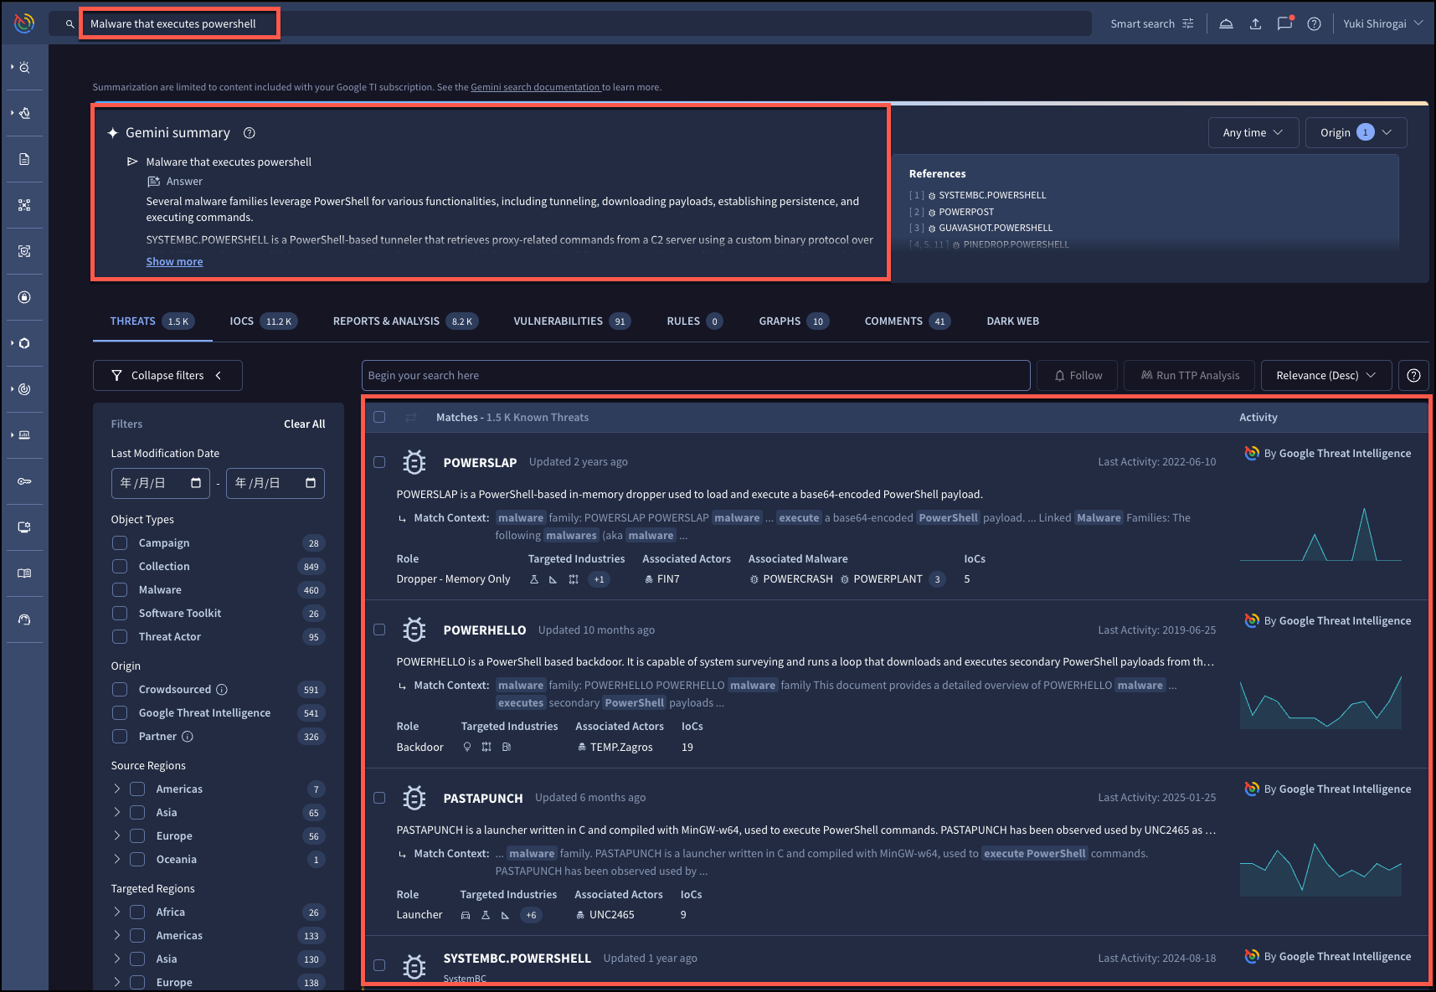Expand Targeted Regions Africa
Screen dimensions: 1436x992
pyautogui.click(x=117, y=912)
